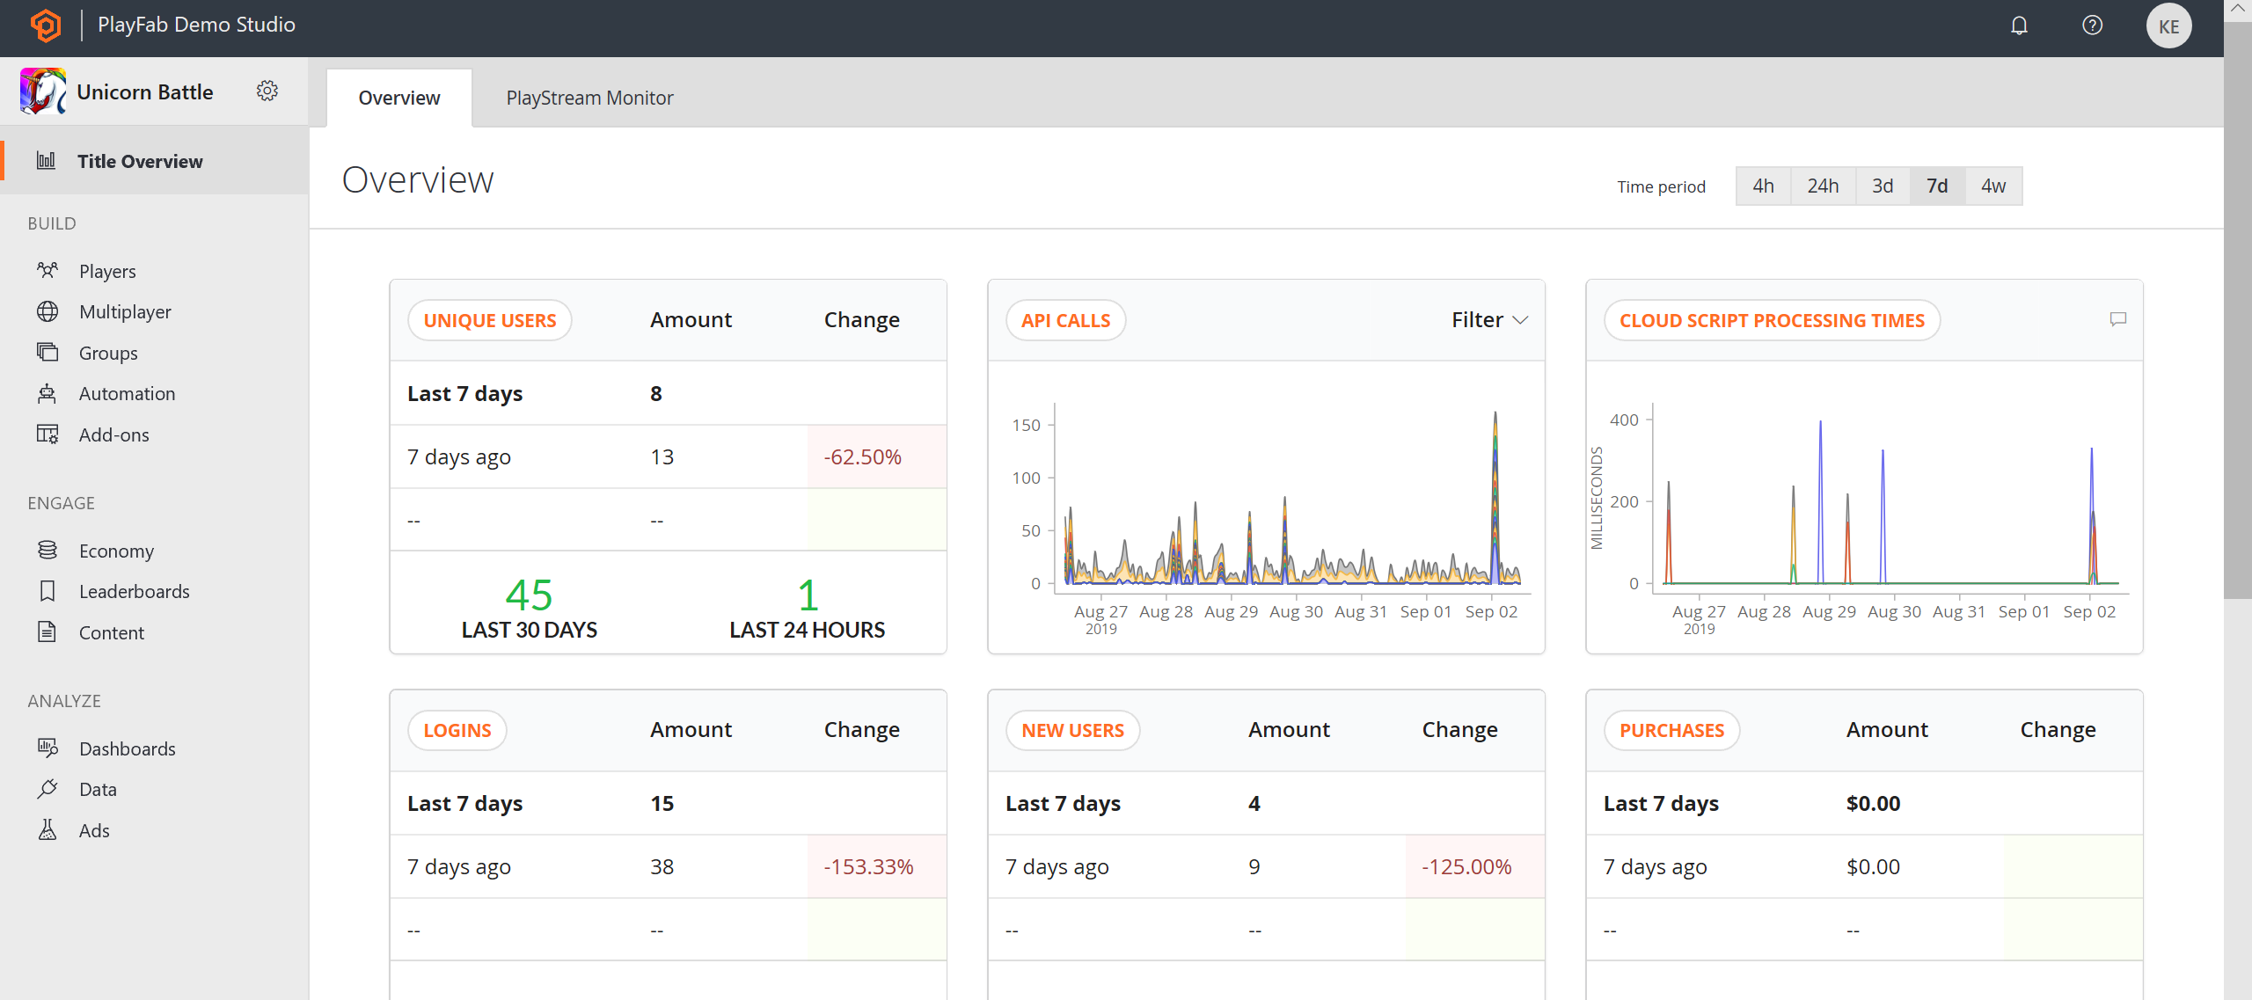Click the Players sidebar icon
The height and width of the screenshot is (1000, 2252).
pos(46,270)
